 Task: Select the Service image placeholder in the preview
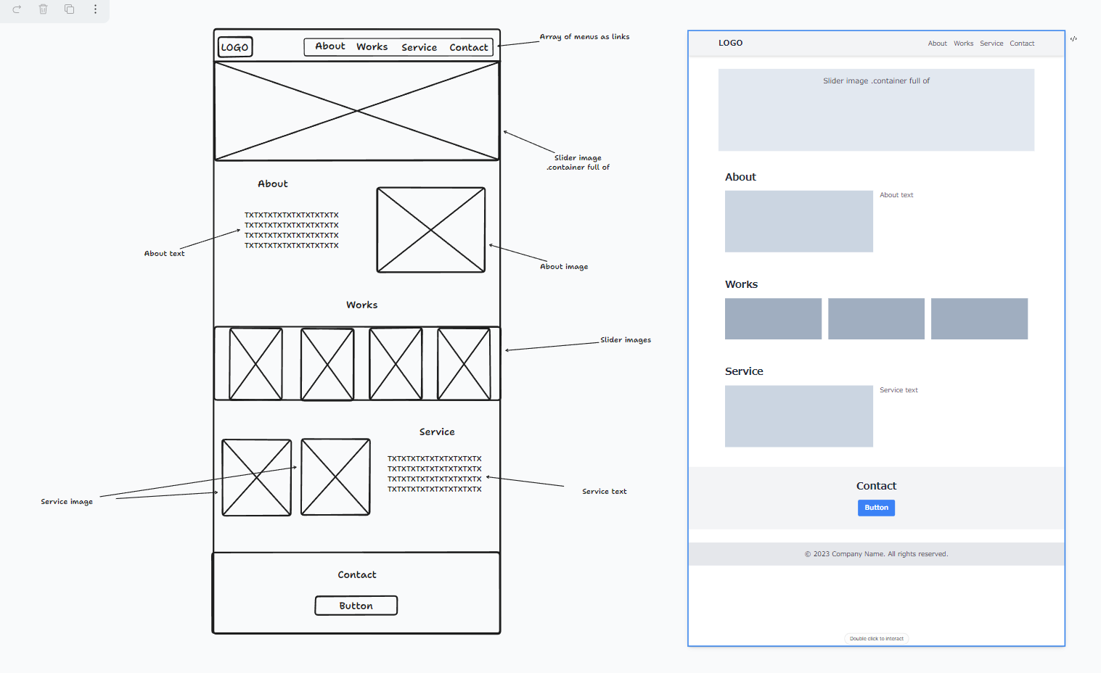point(798,416)
